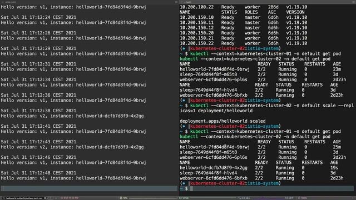Click helloworld-7fd84d8f4d-9brwj pod row aged 25m
The height and width of the screenshot is (200, 356).
click(261, 147)
